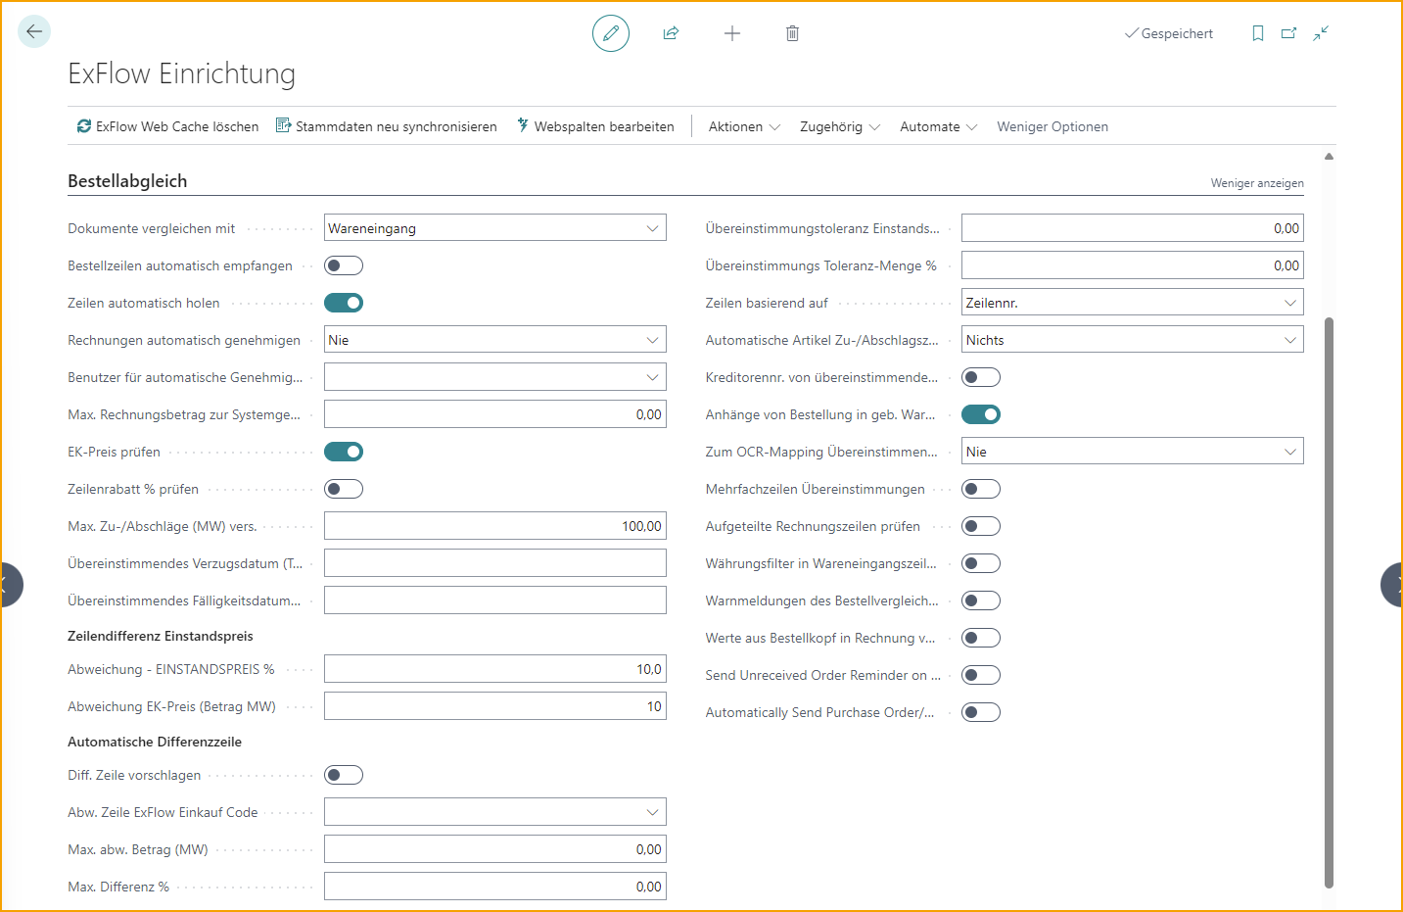Enable Aufgeteilte Rechnungszeilen prüfen

click(981, 526)
